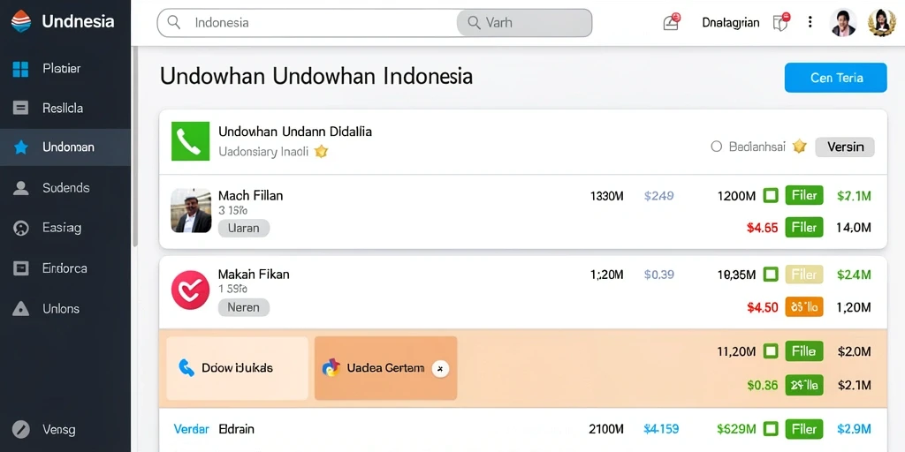Click the gold star beside Bedanhsai
Screen dimensions: 905x452
click(x=799, y=147)
